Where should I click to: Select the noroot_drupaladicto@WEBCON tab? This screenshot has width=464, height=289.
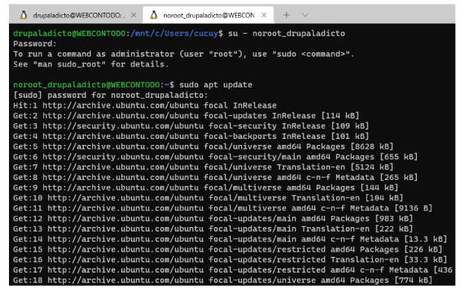[x=208, y=15]
